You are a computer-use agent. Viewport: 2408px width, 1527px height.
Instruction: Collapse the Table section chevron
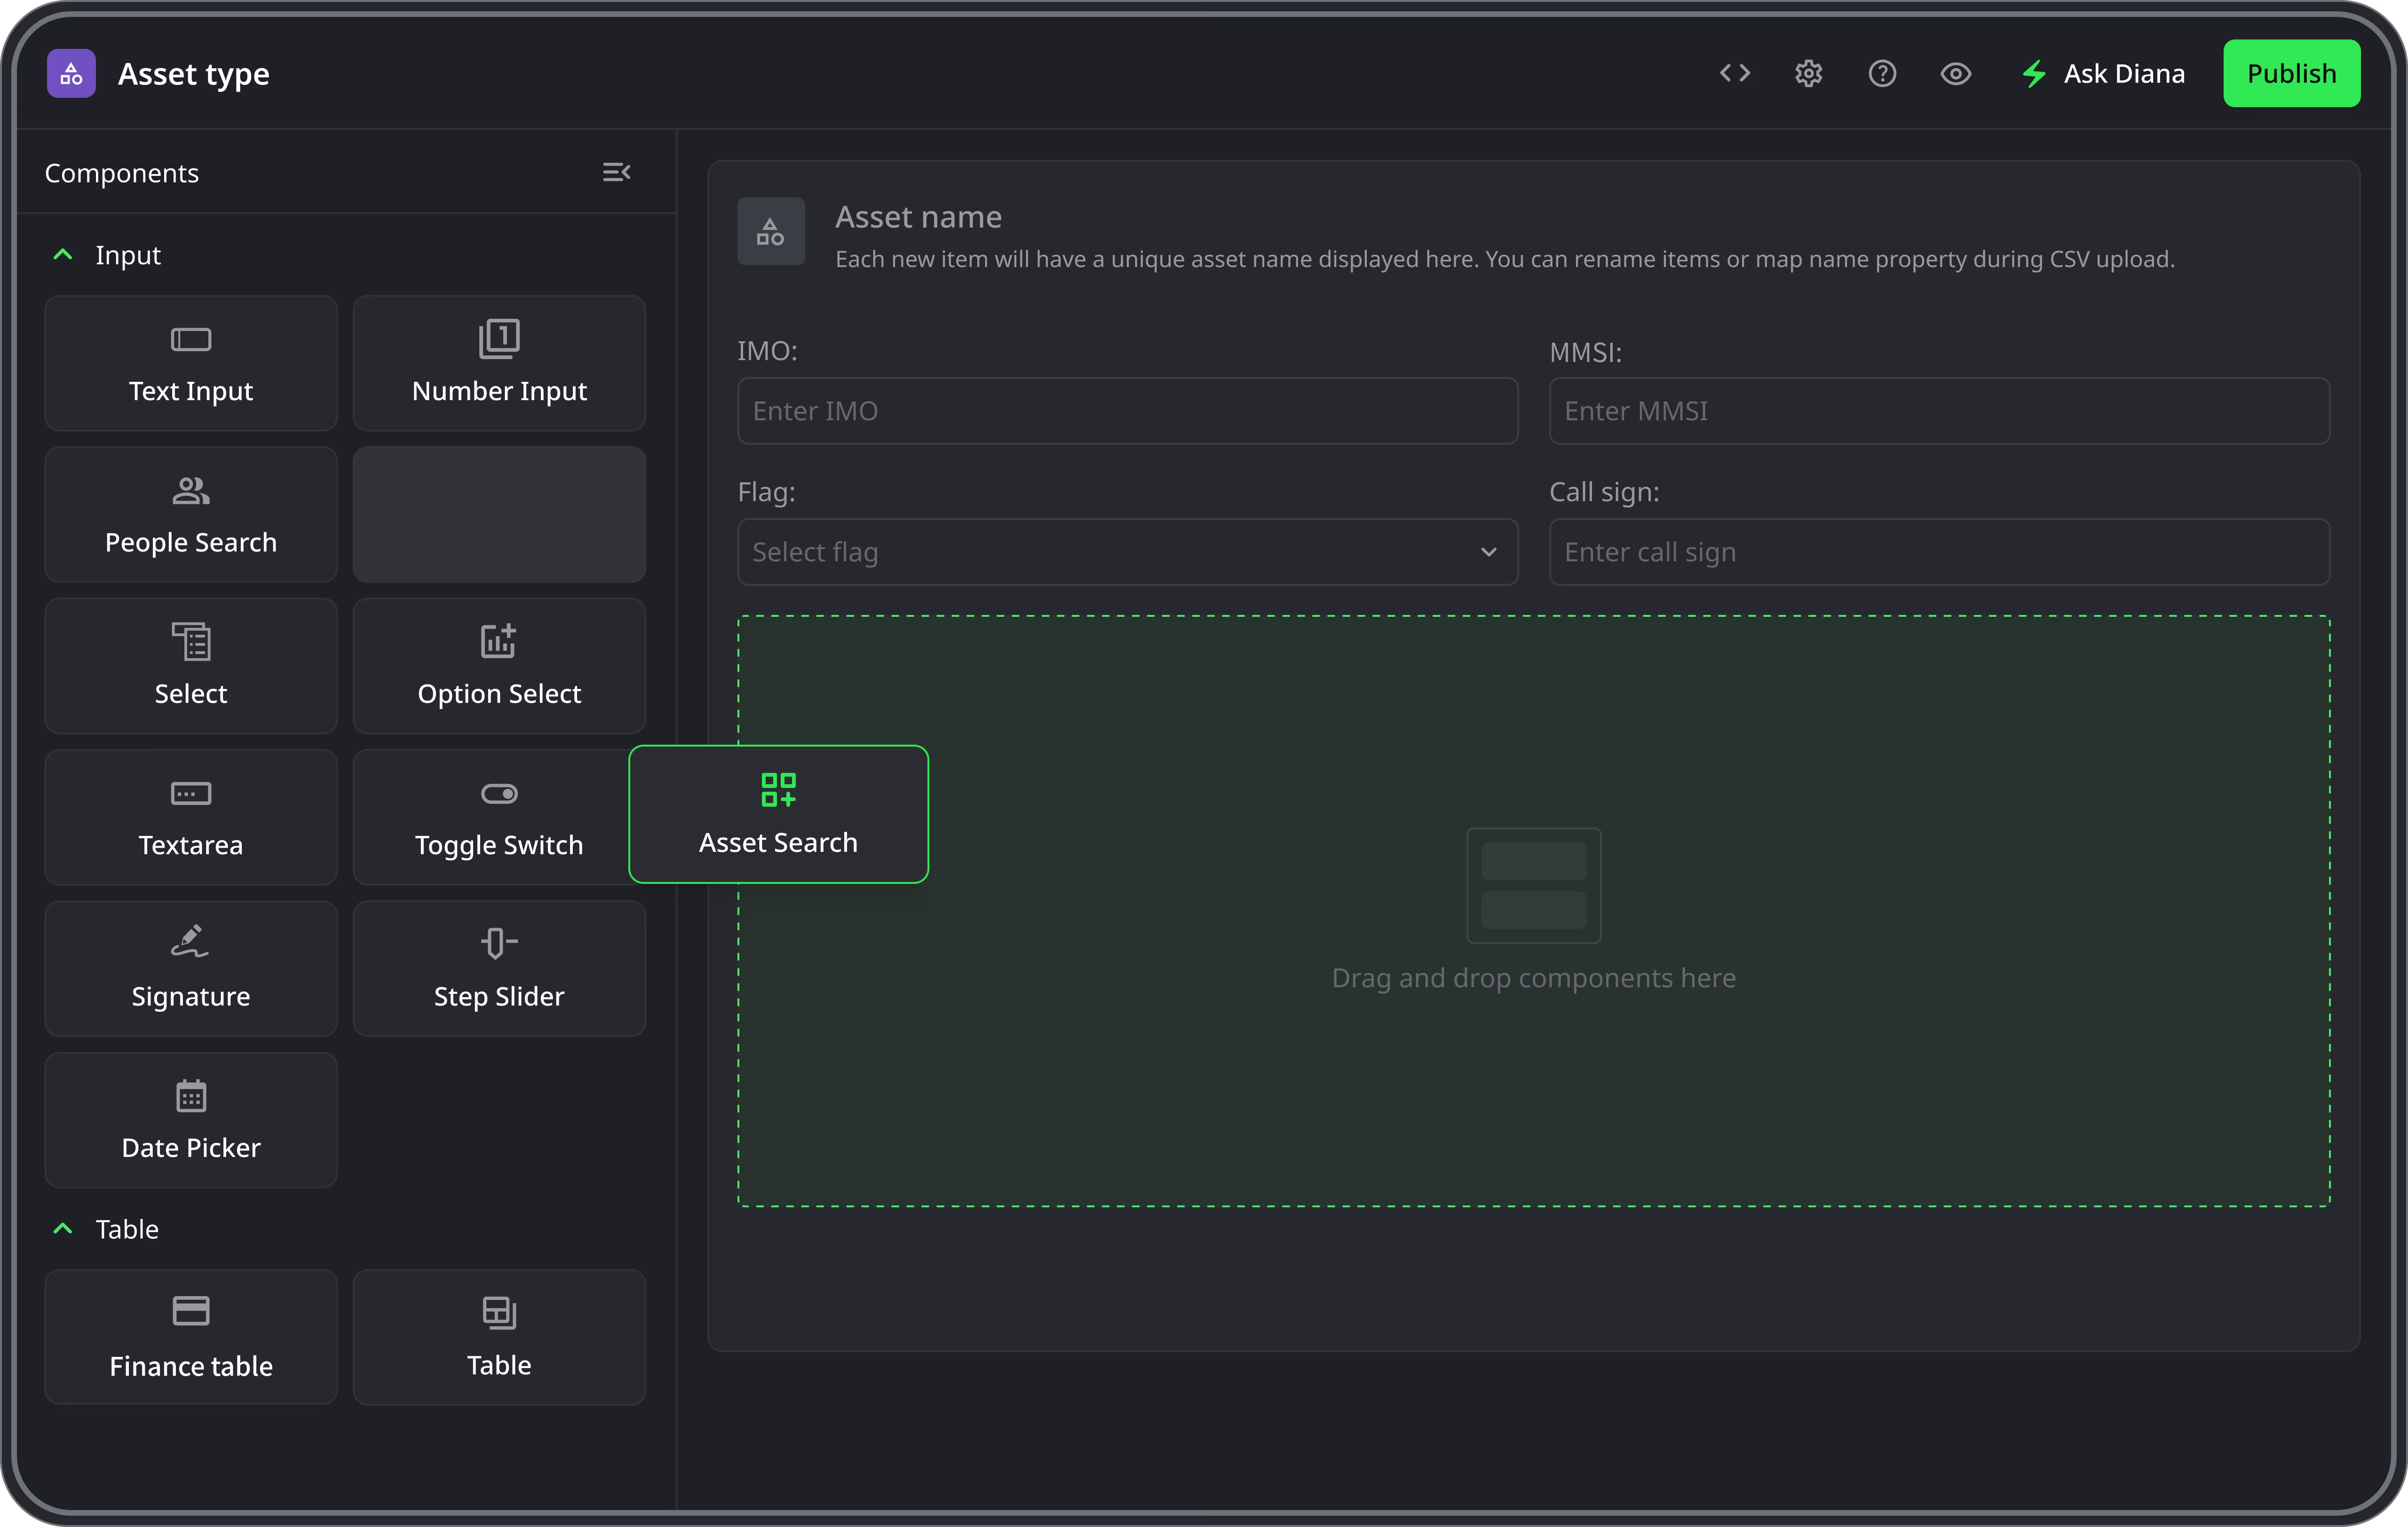(x=62, y=1228)
